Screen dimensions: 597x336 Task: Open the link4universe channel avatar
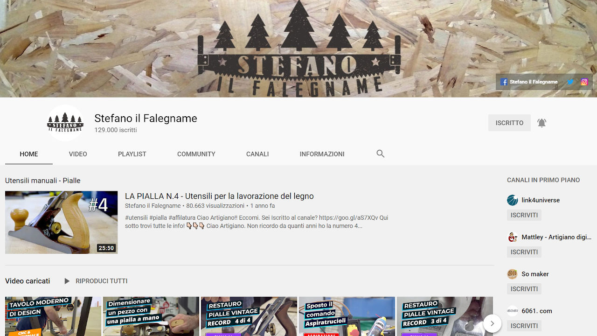coord(513,200)
